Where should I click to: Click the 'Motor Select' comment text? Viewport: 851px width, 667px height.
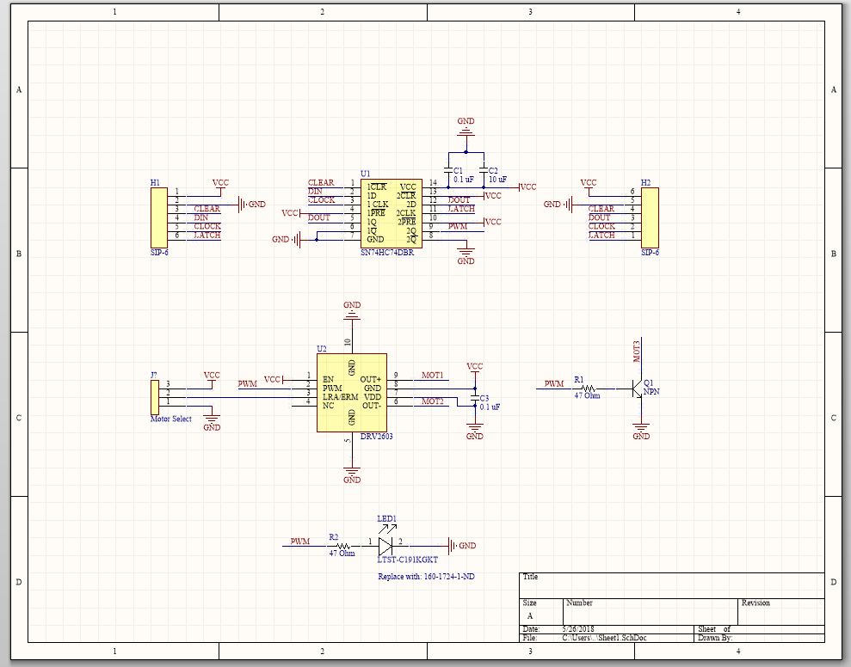(x=171, y=419)
